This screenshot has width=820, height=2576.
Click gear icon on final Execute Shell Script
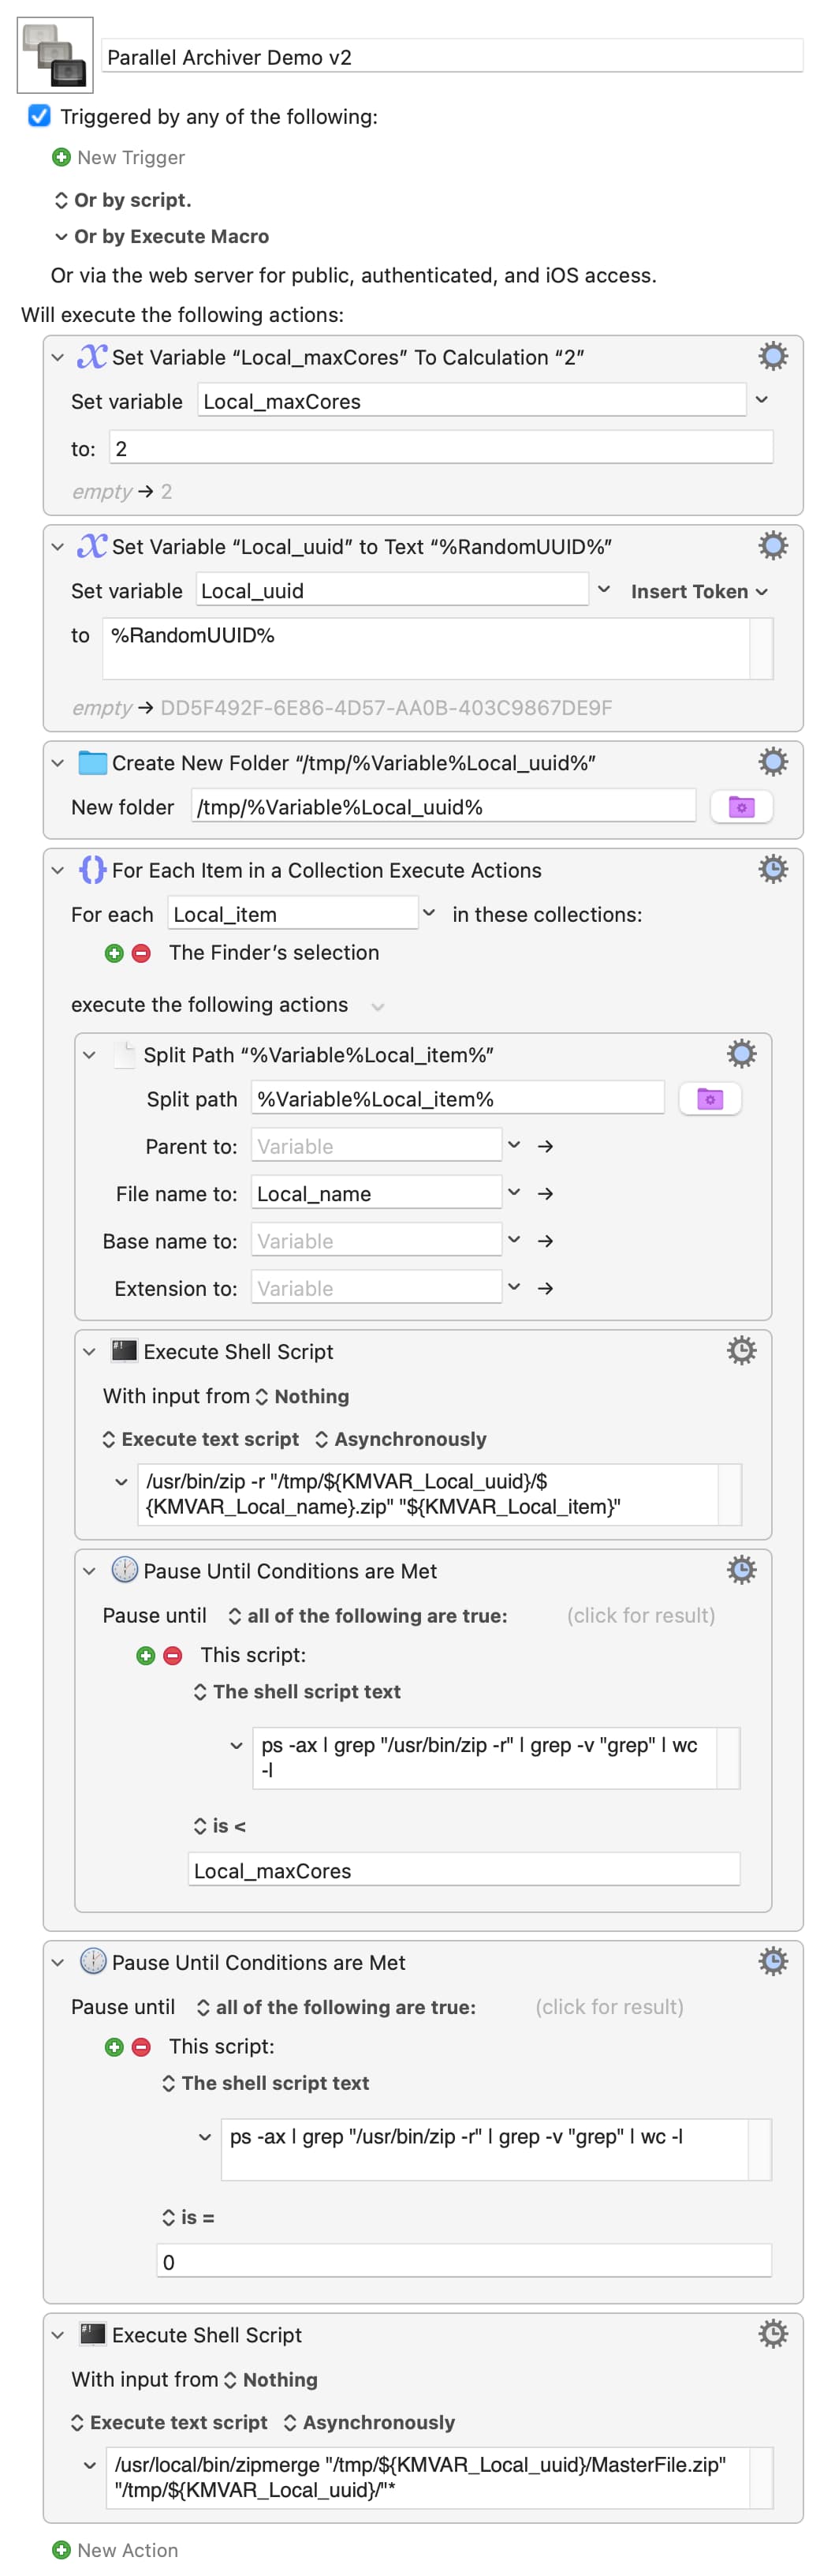(772, 2334)
